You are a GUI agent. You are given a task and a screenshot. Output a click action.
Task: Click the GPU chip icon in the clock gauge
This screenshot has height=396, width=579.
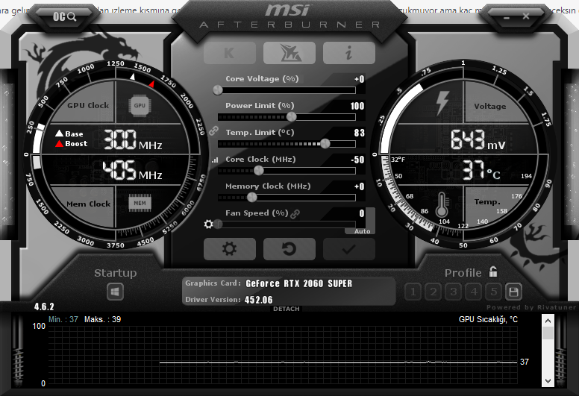[x=140, y=106]
